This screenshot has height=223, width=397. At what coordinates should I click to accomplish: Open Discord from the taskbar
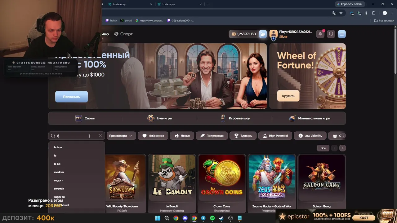click(185, 218)
